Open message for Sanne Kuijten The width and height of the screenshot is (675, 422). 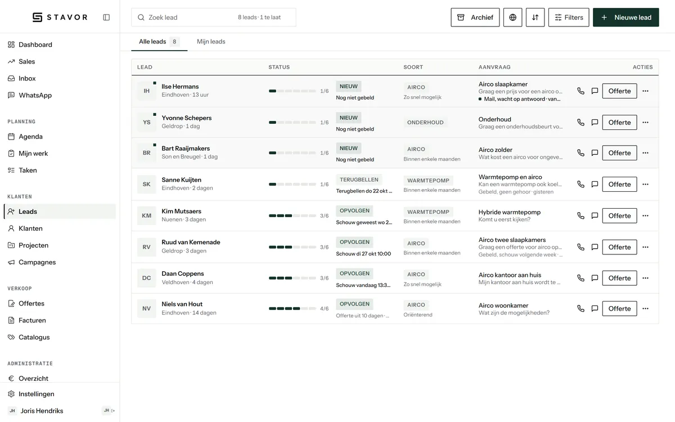pyautogui.click(x=595, y=185)
